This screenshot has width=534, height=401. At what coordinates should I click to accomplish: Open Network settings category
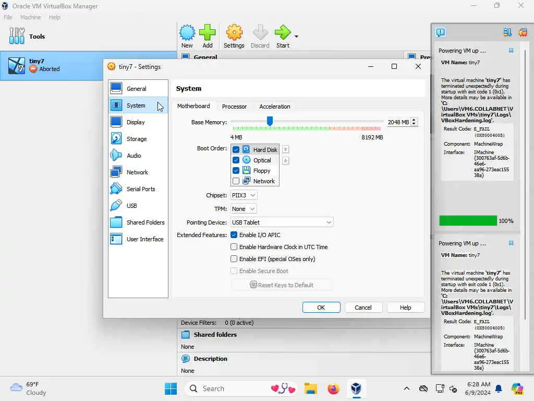pos(138,172)
